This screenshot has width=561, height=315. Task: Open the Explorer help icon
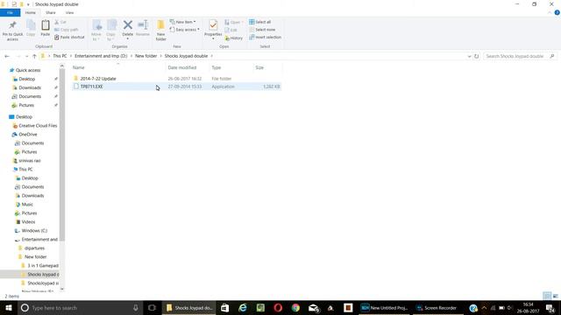(557, 12)
